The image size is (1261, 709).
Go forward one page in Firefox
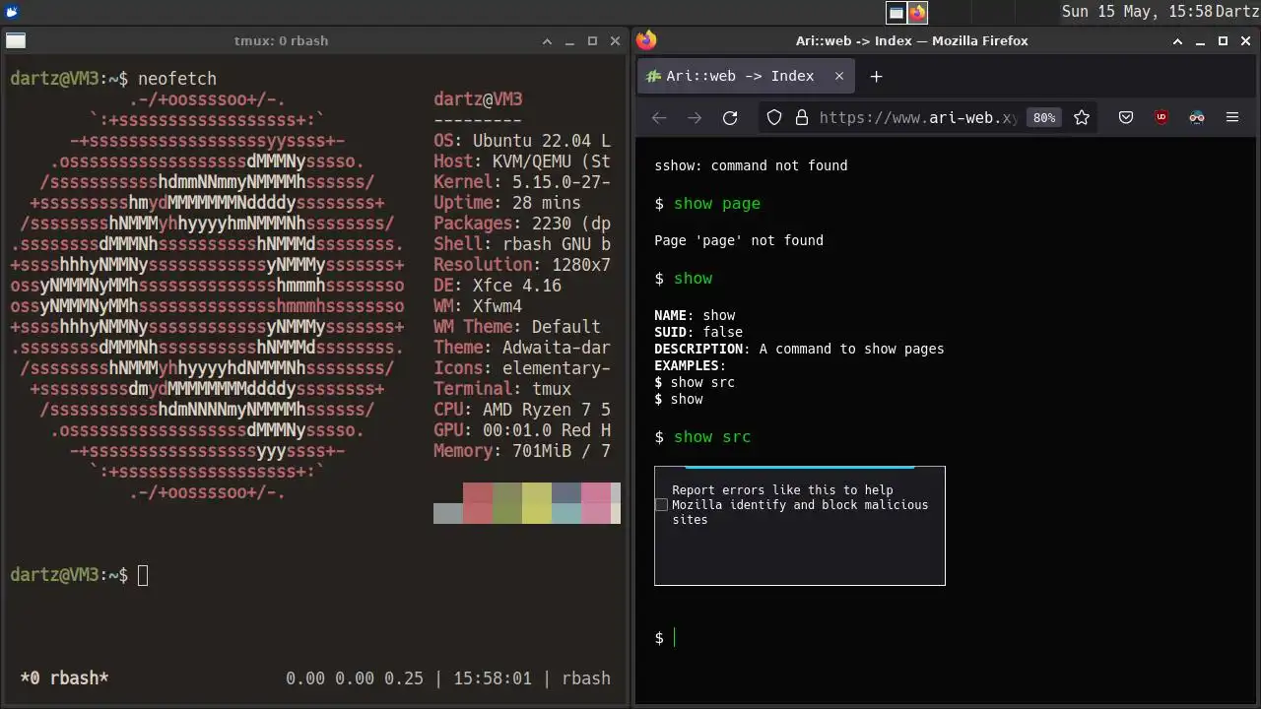coord(695,117)
